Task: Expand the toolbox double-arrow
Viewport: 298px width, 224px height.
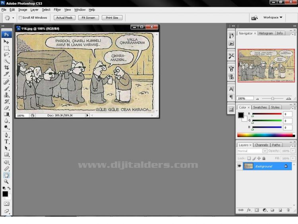Action: (x=3, y=26)
